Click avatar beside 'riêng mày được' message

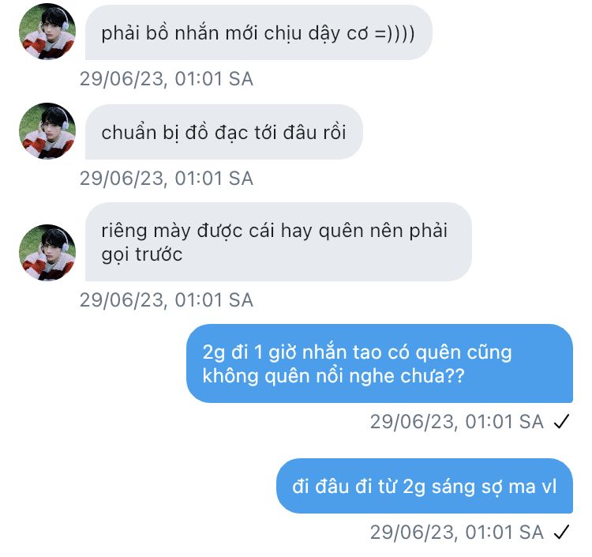click(47, 252)
